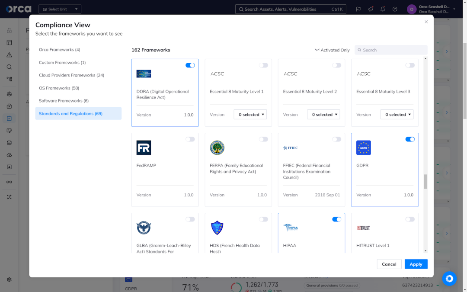The width and height of the screenshot is (467, 292).
Task: Enable the FFIEC framework toggle
Action: pos(336,139)
